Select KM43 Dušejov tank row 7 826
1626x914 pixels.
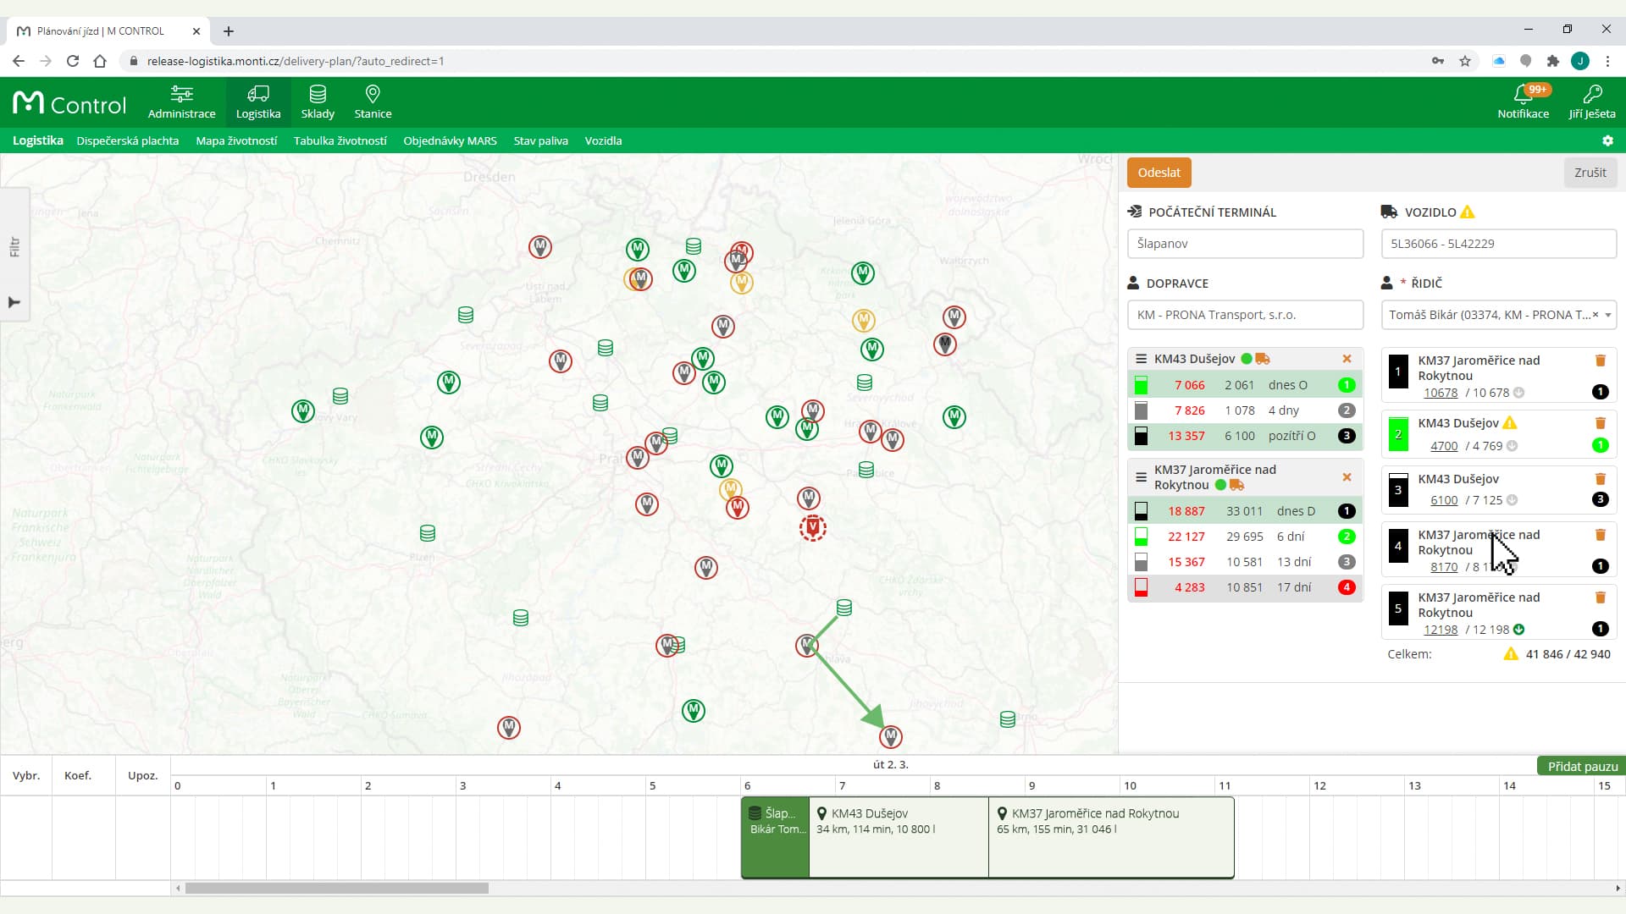coord(1245,410)
